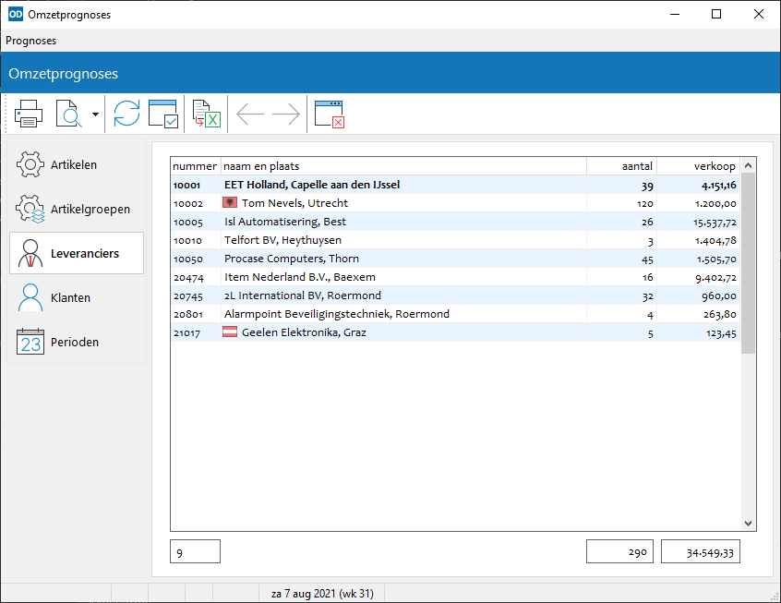Click supplier number 20474
The image size is (781, 603).
(188, 278)
